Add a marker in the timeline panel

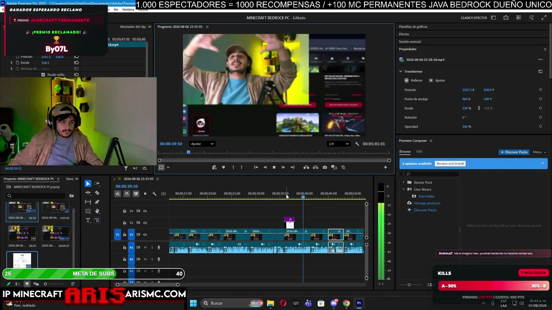click(145, 194)
